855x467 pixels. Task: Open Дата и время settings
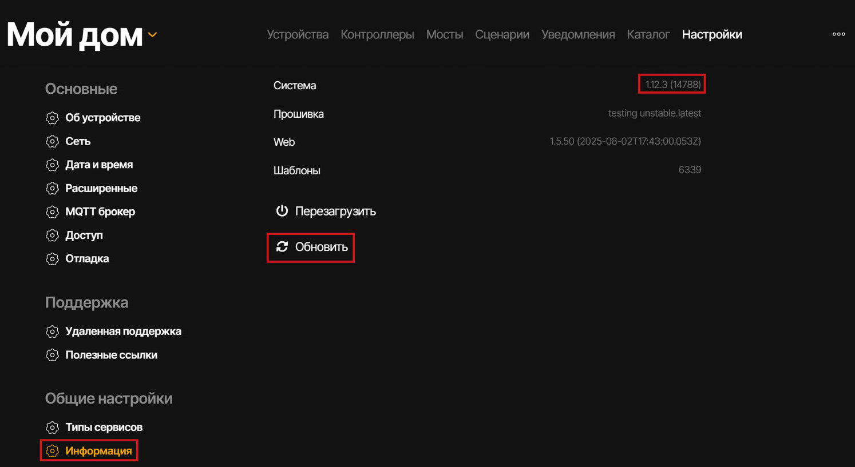[99, 165]
